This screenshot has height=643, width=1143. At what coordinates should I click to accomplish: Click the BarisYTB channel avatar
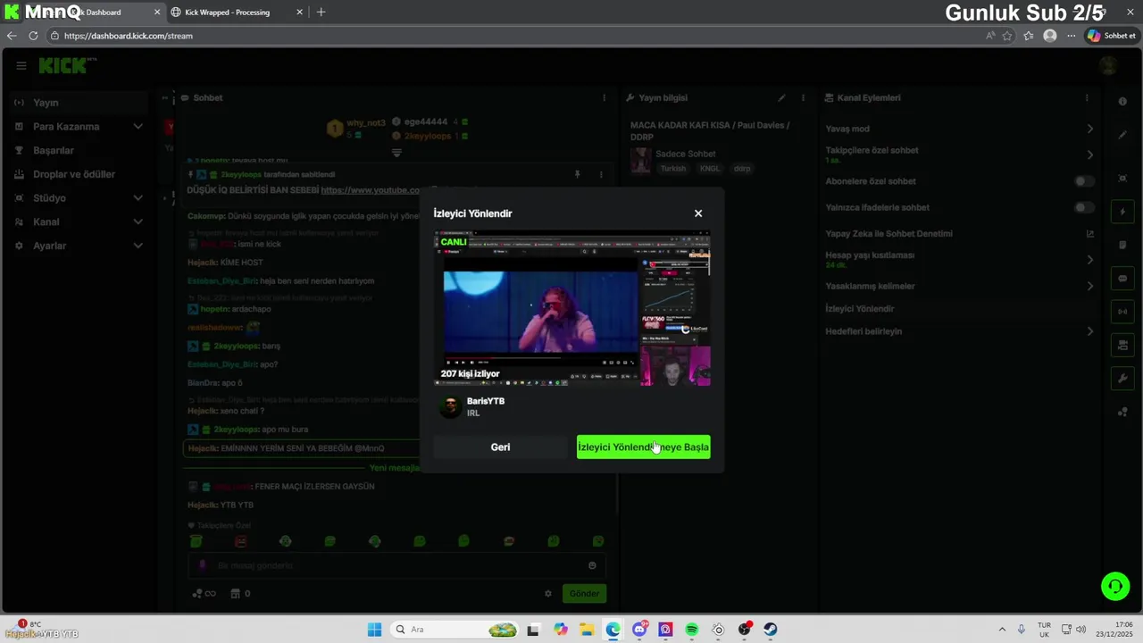(x=450, y=406)
